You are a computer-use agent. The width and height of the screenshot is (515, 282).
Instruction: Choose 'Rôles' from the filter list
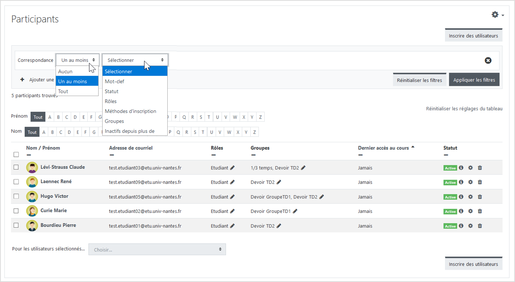pos(111,101)
